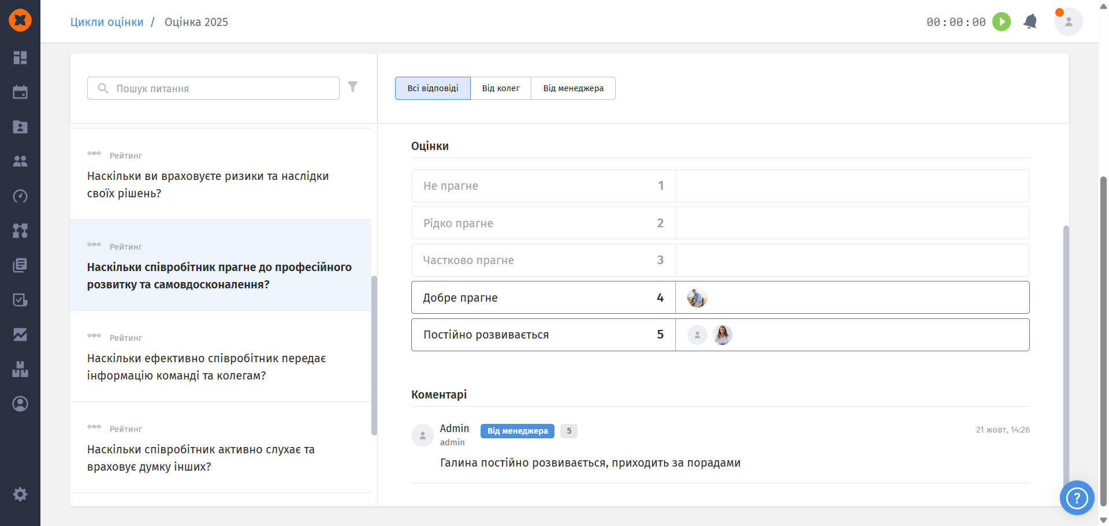The width and height of the screenshot is (1109, 526).
Task: Switch to the Від колег tab
Action: (x=501, y=88)
